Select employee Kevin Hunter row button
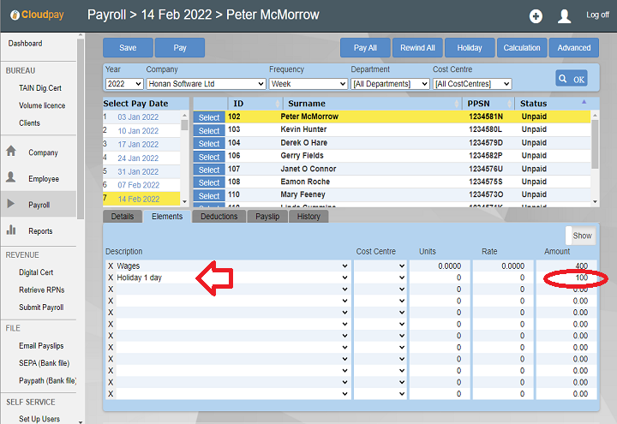Screen dimensions: 617x424 coord(209,130)
